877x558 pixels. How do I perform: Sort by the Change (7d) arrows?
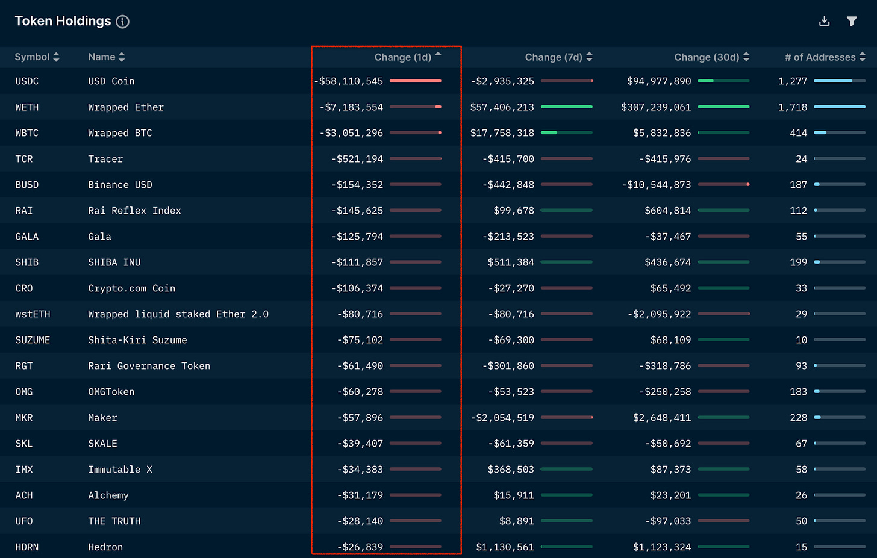tap(589, 57)
